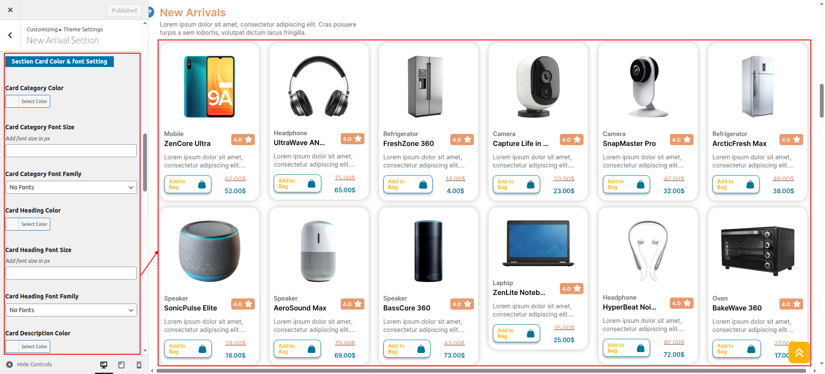Go back using the left chevron arrow
Screen dimensions: 825x374
coord(10,35)
